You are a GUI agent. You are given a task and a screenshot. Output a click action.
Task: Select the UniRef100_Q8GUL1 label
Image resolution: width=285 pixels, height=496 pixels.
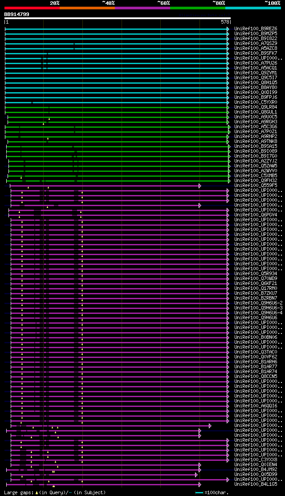[256, 112]
